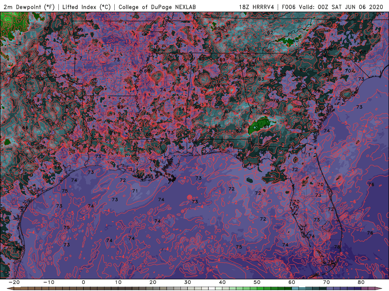Click the 60 colorbar scale label

pyautogui.click(x=292, y=282)
